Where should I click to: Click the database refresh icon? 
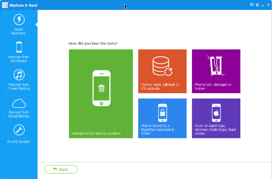[x=162, y=66]
